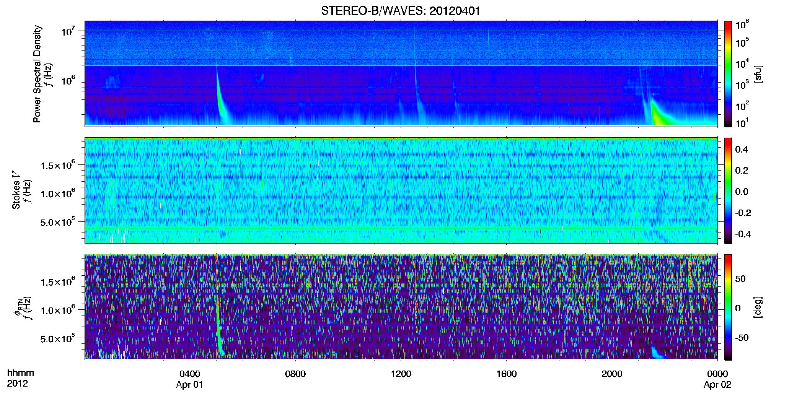
Task: Select the phi RTN degrees color bar
Action: [x=728, y=307]
